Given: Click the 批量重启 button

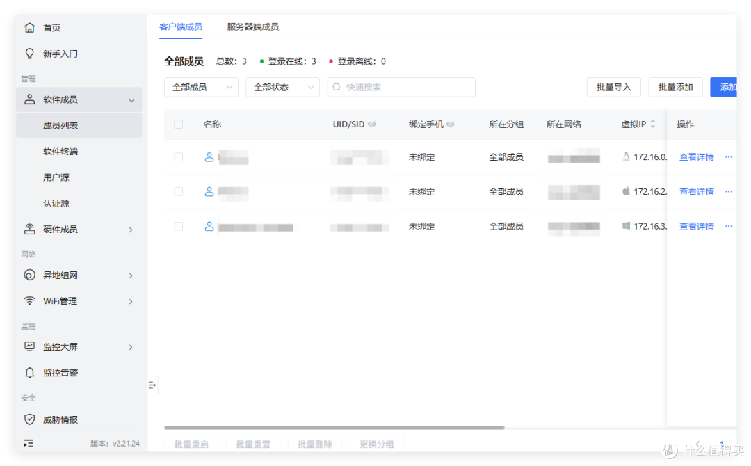Looking at the screenshot, I should coord(191,444).
